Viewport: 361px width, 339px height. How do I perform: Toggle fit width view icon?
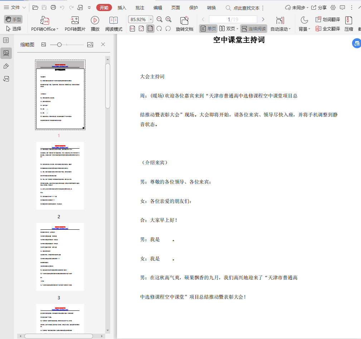click(x=150, y=29)
